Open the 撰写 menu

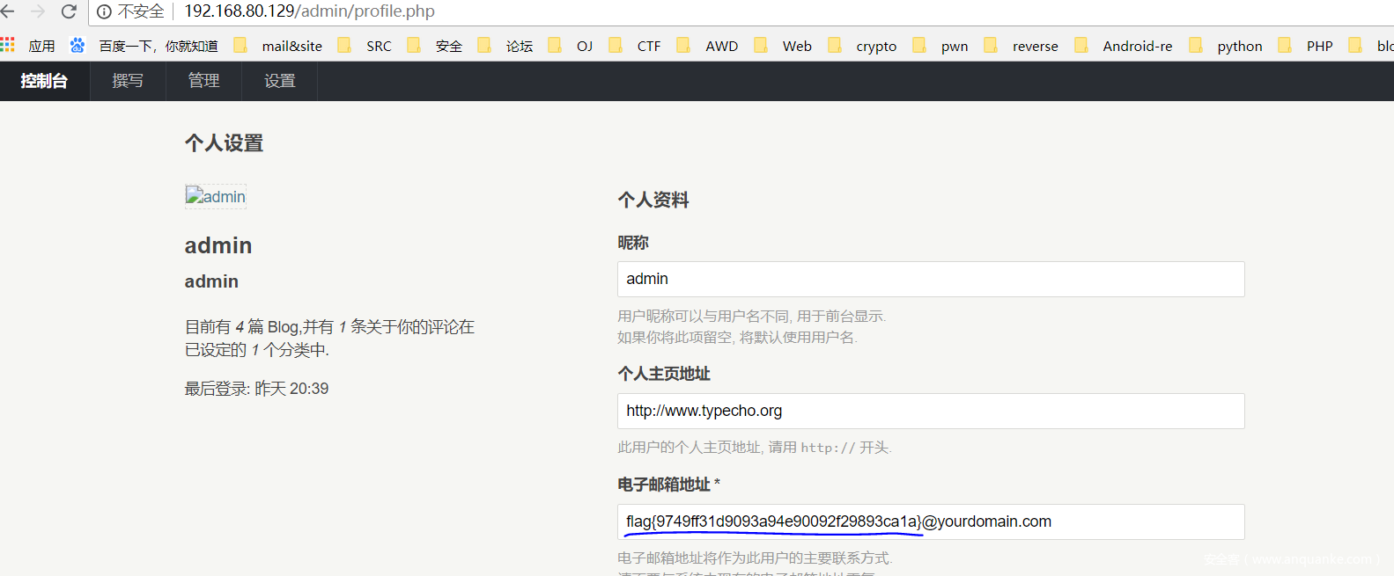point(128,81)
